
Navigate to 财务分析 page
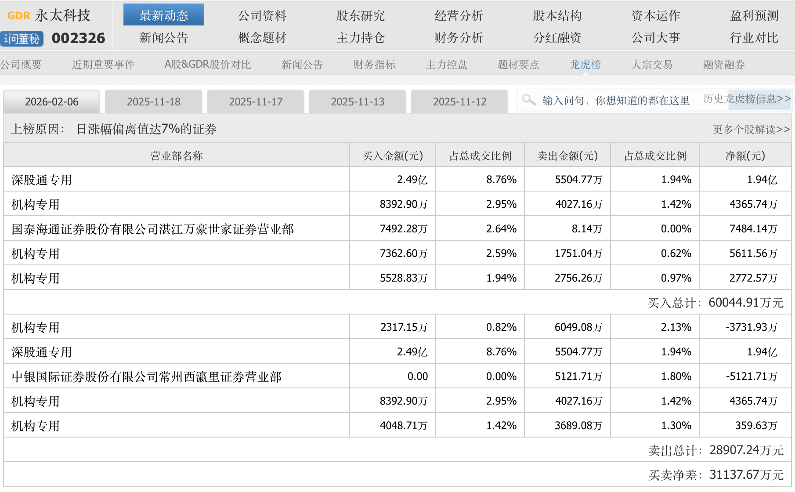(x=459, y=38)
